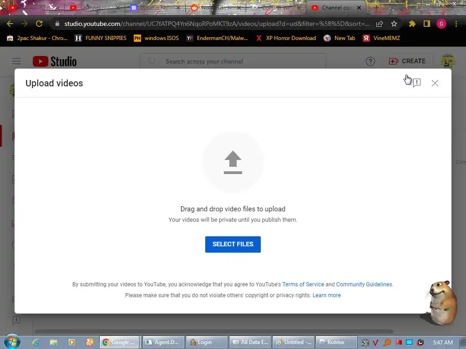Open the hamburger menu in Studio
Screen dimensions: 466x349
(x=16, y=61)
